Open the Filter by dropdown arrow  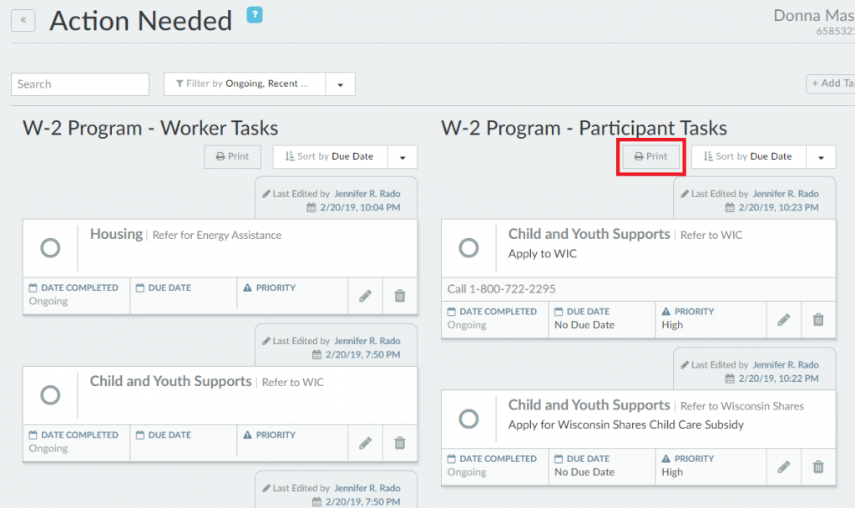point(341,84)
